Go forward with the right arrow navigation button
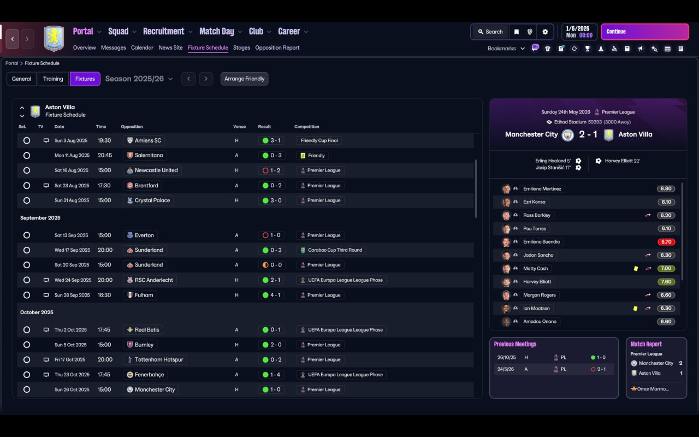The height and width of the screenshot is (437, 699). (27, 39)
